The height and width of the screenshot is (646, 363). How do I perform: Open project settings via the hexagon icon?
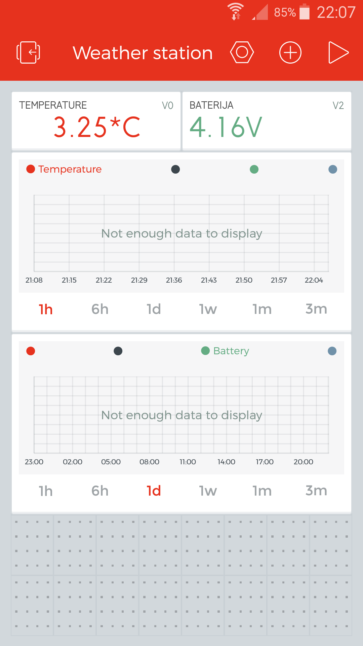[x=242, y=52]
